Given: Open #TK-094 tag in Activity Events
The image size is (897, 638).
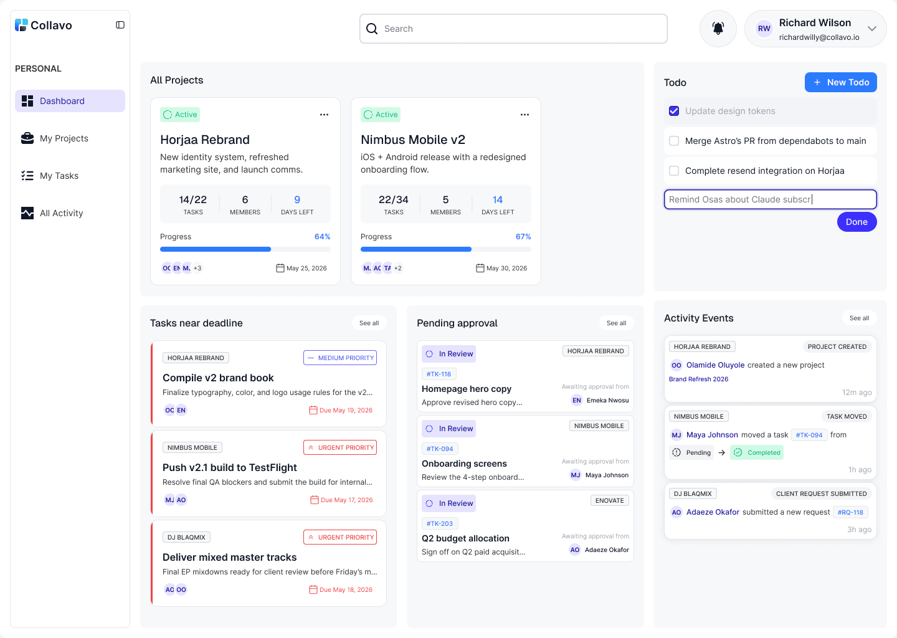Looking at the screenshot, I should 809,435.
